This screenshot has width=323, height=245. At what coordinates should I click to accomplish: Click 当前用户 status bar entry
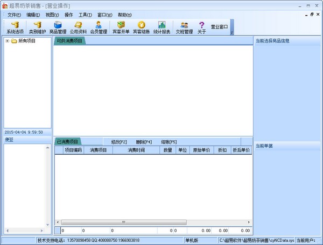click(x=306, y=240)
